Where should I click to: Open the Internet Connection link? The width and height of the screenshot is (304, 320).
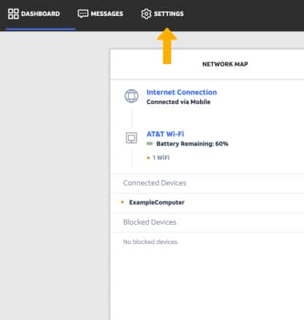click(x=182, y=92)
